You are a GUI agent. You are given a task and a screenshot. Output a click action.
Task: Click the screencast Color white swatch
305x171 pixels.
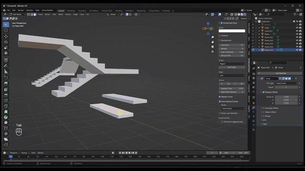coord(232,31)
